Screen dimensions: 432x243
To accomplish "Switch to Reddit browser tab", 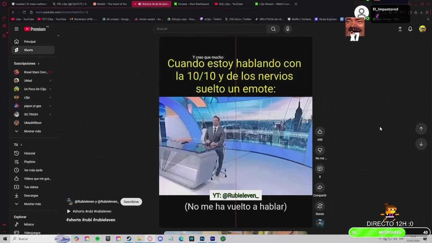I will pyautogui.click(x=110, y=4).
